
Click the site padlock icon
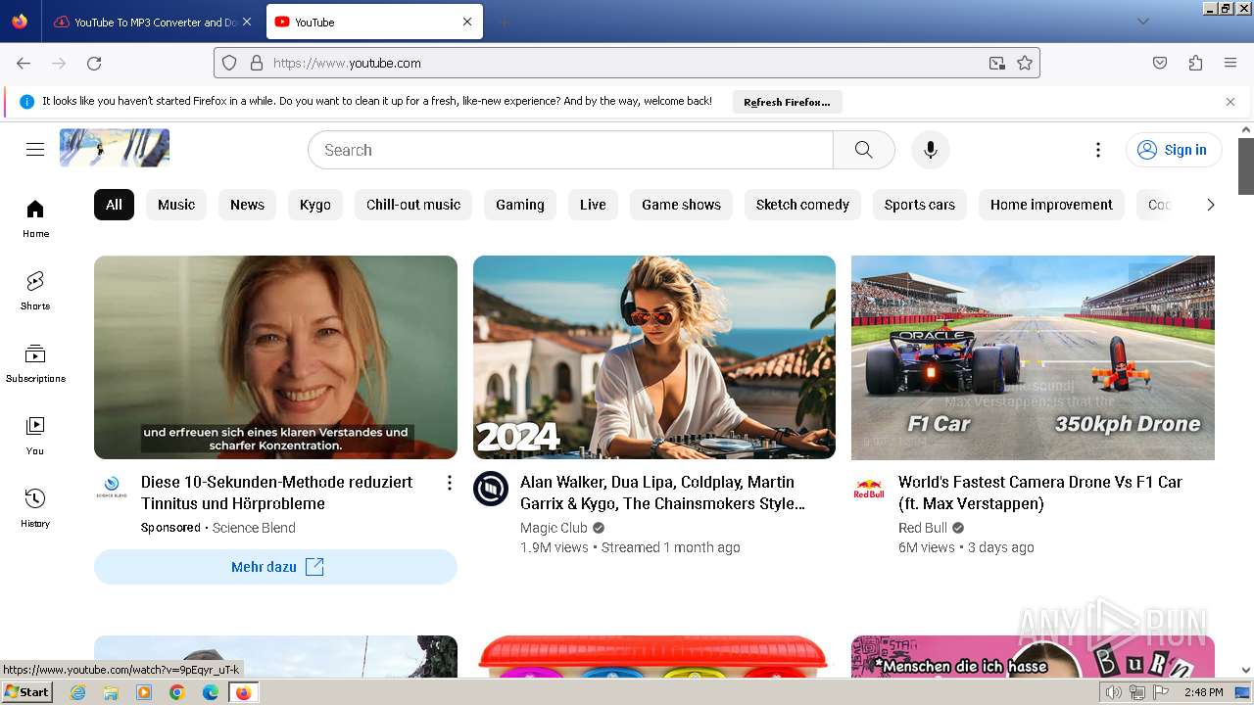257,63
